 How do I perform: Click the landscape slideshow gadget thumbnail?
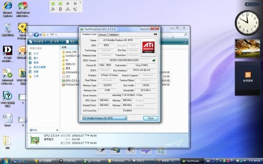248,49
